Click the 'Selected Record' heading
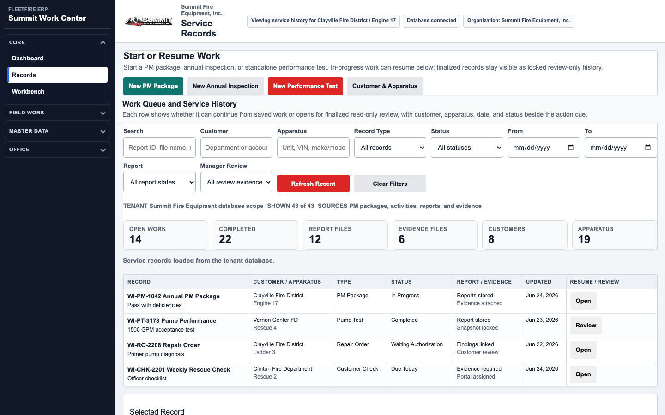 tap(157, 411)
